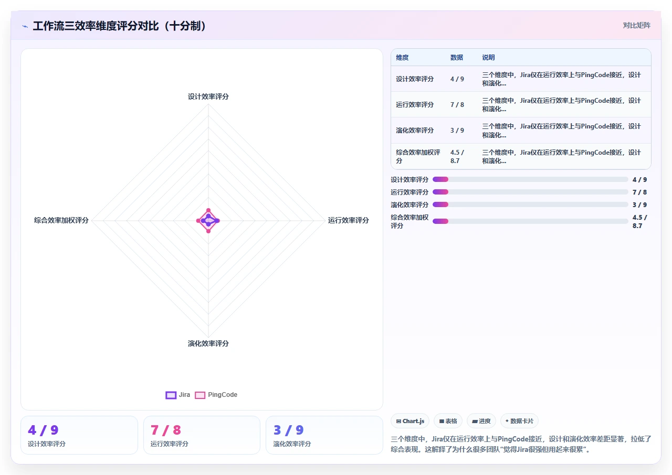Click the 表格 tag chip
This screenshot has height=475, width=672.
point(448,421)
